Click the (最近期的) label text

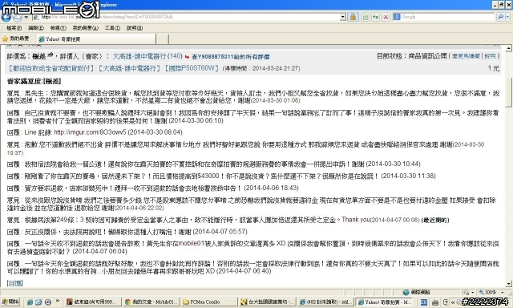435,220
